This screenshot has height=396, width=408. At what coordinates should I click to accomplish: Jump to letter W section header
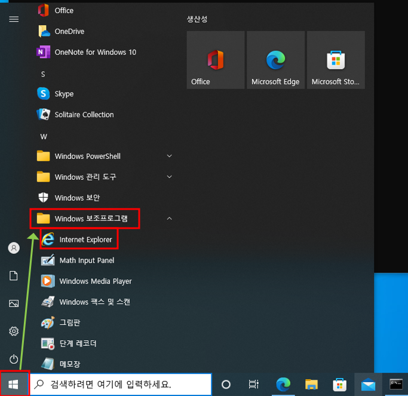pos(44,137)
